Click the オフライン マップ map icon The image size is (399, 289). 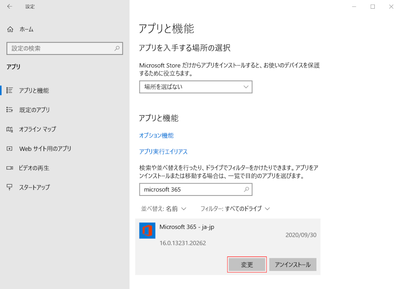[10, 129]
